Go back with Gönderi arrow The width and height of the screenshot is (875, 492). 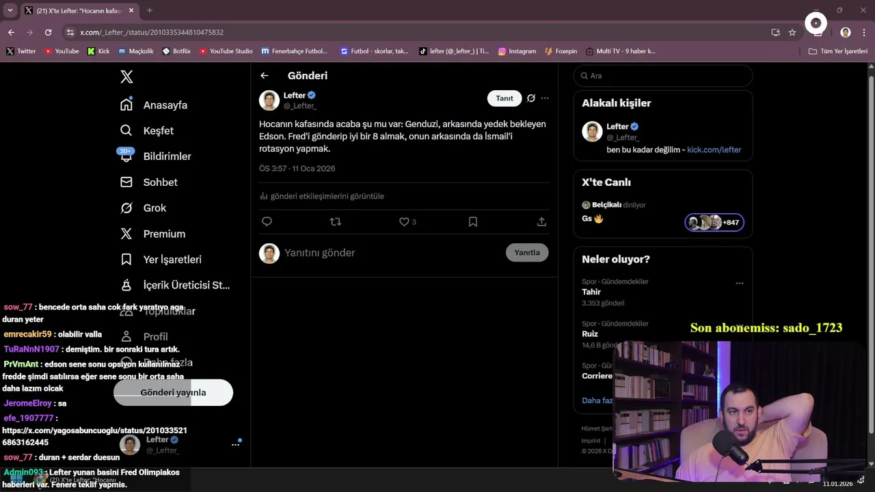pos(265,76)
